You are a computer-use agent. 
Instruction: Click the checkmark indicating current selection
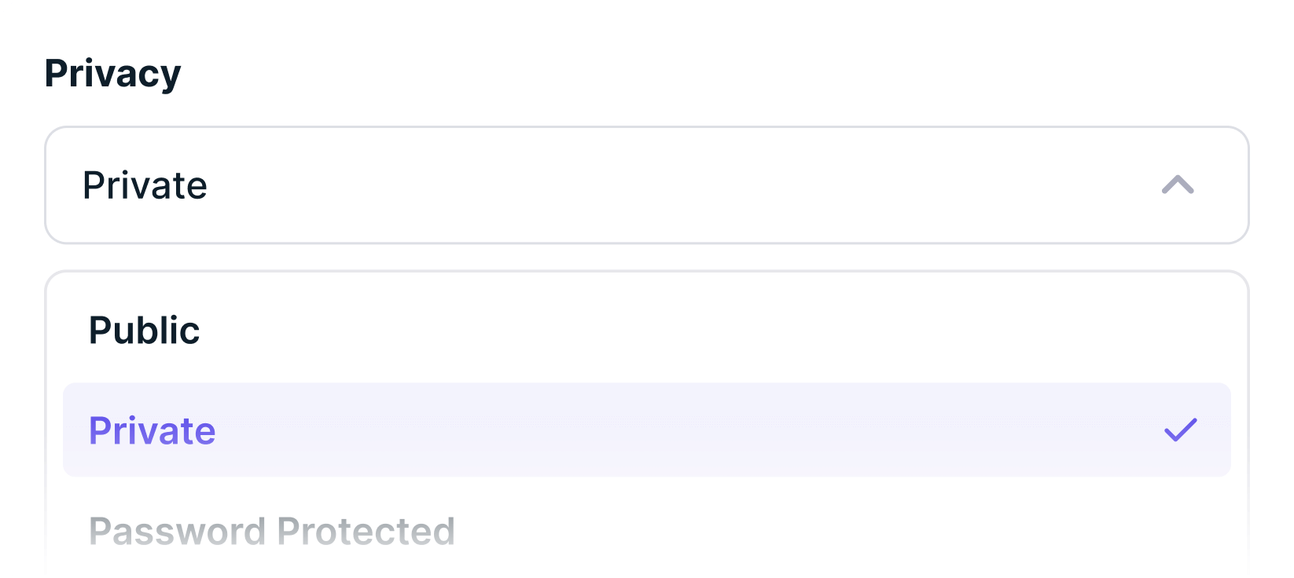pyautogui.click(x=1182, y=430)
